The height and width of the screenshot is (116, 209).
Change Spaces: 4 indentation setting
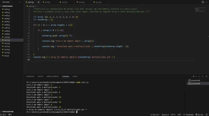165,114
